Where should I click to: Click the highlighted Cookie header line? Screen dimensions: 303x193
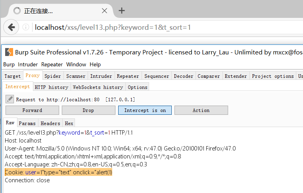pyautogui.click(x=59, y=172)
